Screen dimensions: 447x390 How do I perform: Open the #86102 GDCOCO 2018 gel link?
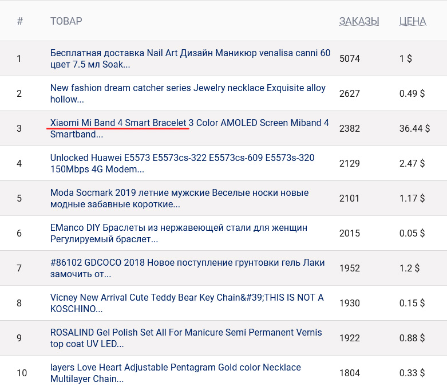(187, 263)
